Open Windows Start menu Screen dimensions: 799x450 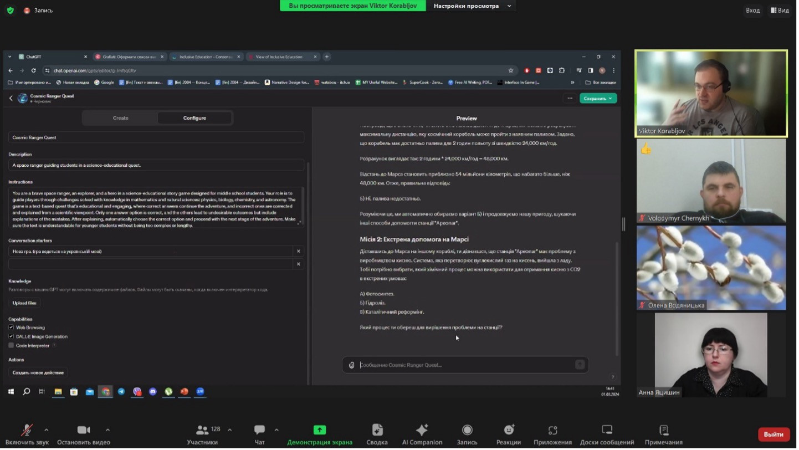[x=11, y=392]
